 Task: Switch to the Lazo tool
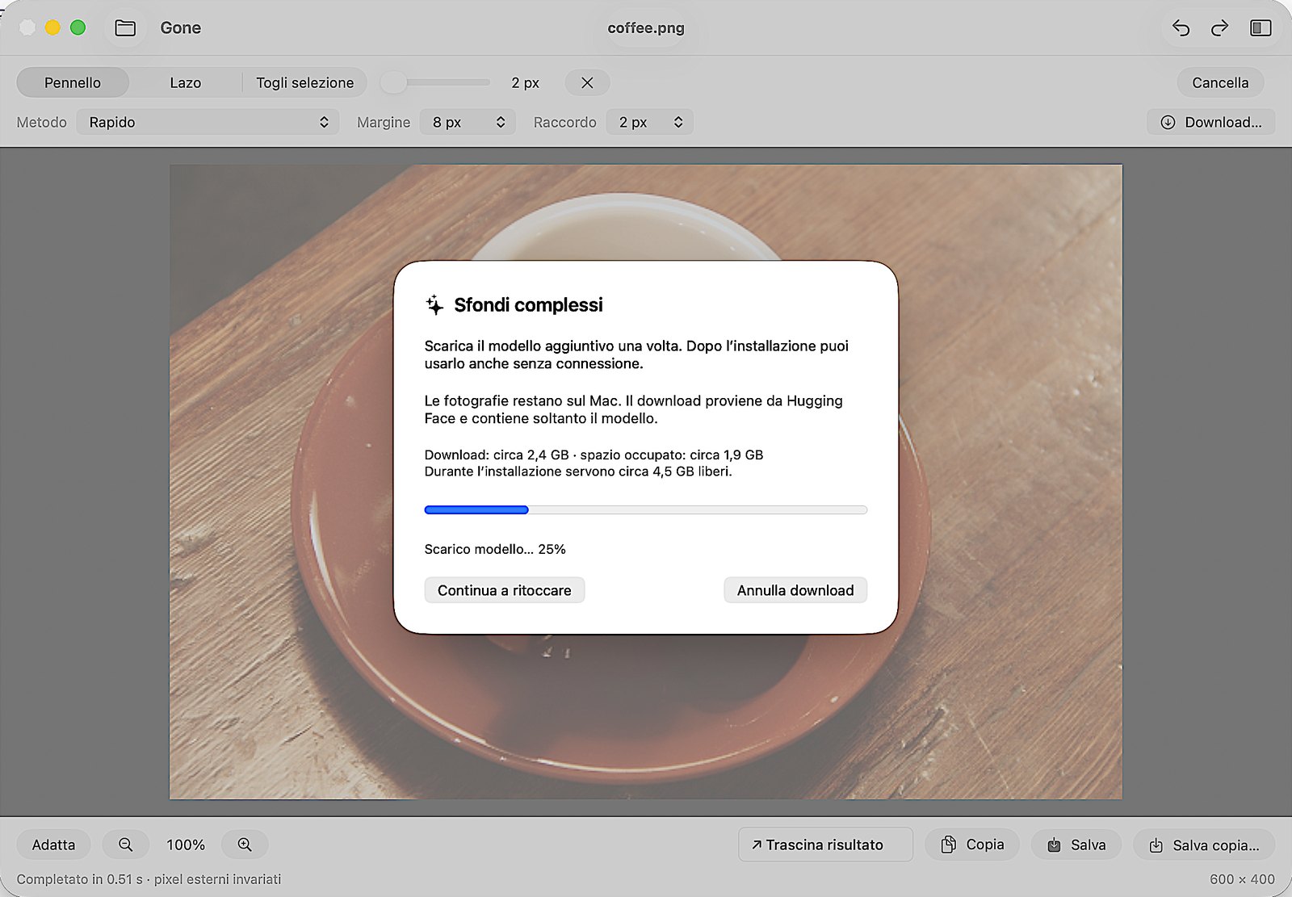185,82
